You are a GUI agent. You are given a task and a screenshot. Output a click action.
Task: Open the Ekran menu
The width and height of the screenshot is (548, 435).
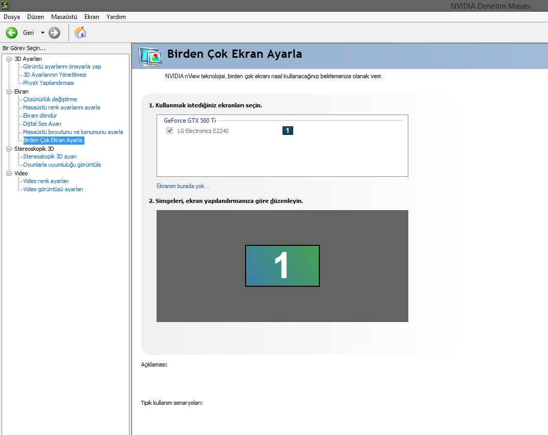[x=92, y=17]
